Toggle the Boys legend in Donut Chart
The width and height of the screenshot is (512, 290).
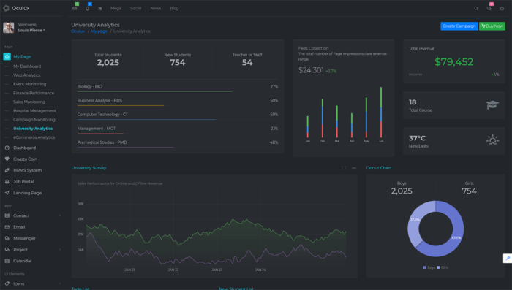pos(429,267)
